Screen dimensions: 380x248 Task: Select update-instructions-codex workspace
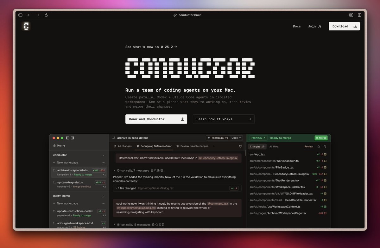(x=79, y=213)
